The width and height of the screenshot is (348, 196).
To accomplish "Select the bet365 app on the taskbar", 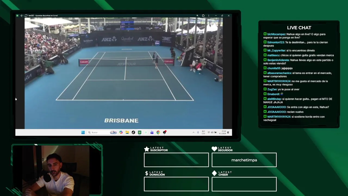I will click(139, 132).
